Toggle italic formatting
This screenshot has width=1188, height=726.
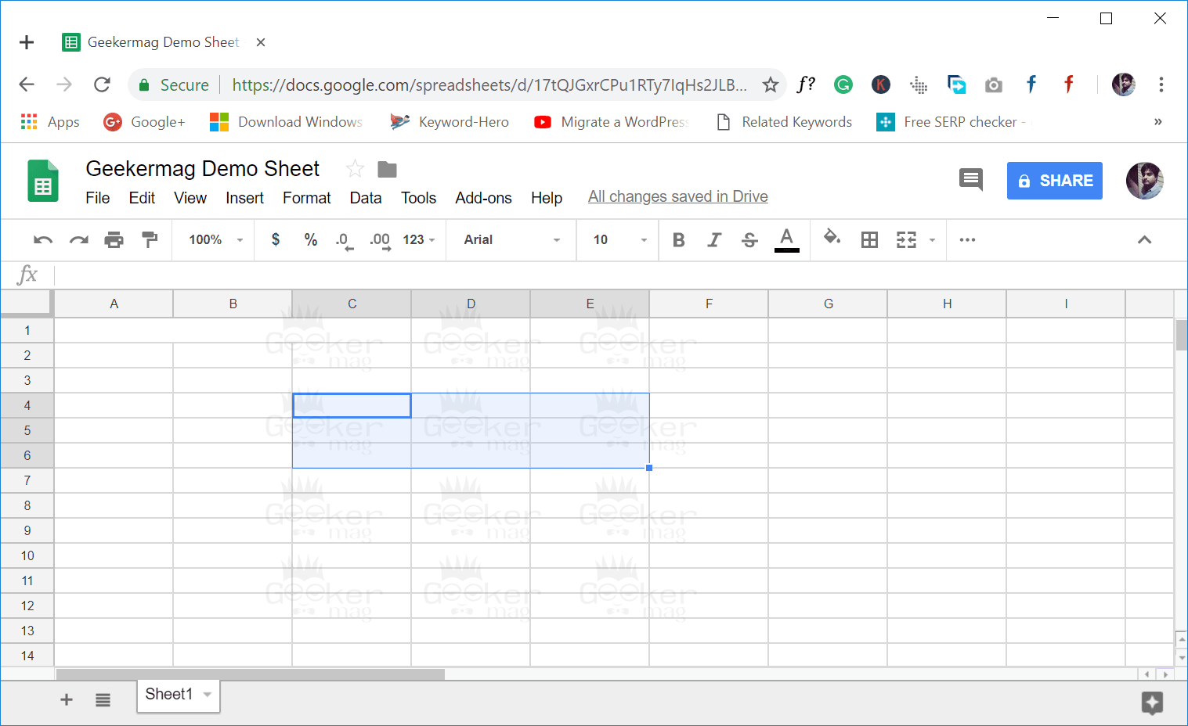click(x=713, y=240)
